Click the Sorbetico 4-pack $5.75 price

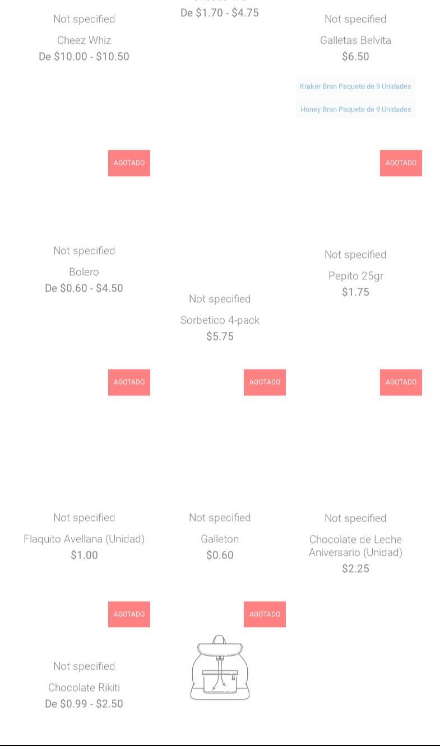pos(220,337)
